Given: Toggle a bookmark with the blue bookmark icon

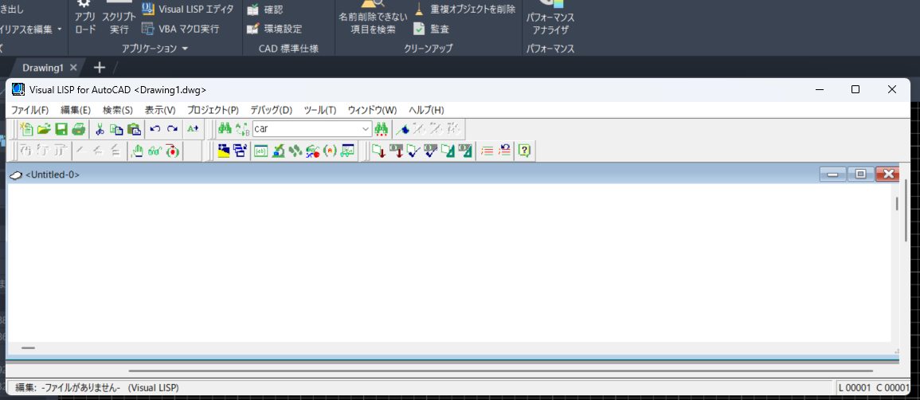Looking at the screenshot, I should point(402,128).
